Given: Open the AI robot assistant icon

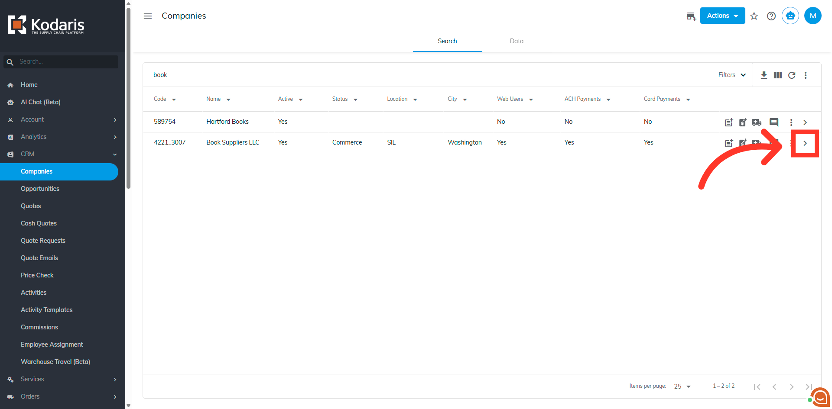Looking at the screenshot, I should coord(790,16).
